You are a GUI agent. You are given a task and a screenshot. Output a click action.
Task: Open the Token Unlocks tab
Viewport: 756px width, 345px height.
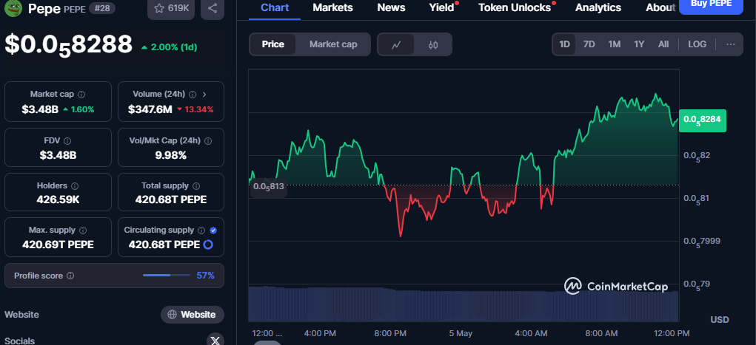[515, 7]
